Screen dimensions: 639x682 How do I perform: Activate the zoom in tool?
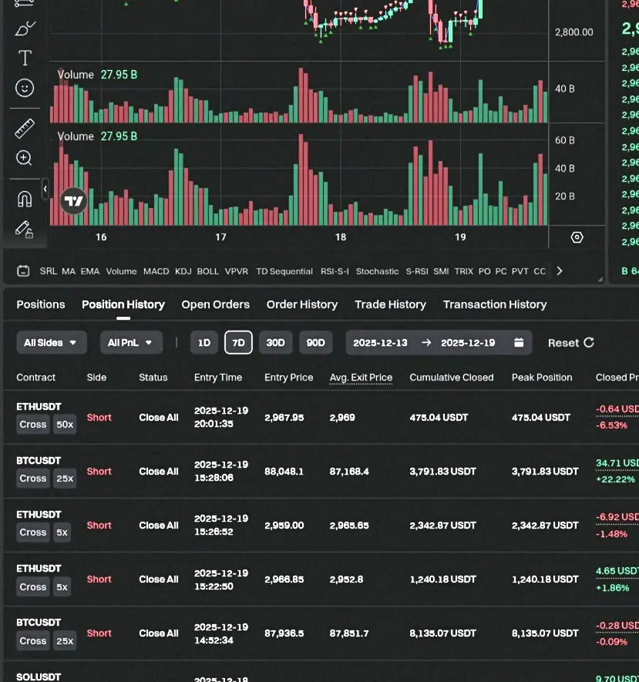[x=24, y=158]
